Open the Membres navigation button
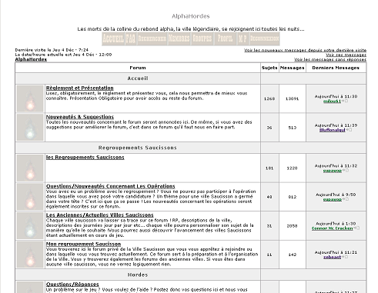Viewport: 378px width, 293px height. [179, 38]
